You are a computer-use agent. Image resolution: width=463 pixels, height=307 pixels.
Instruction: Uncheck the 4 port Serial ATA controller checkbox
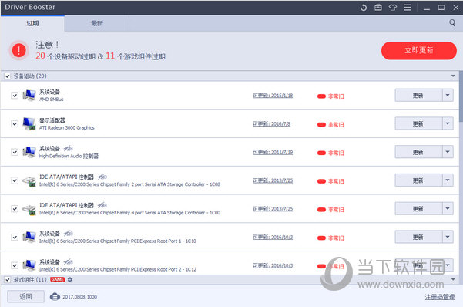click(x=15, y=209)
